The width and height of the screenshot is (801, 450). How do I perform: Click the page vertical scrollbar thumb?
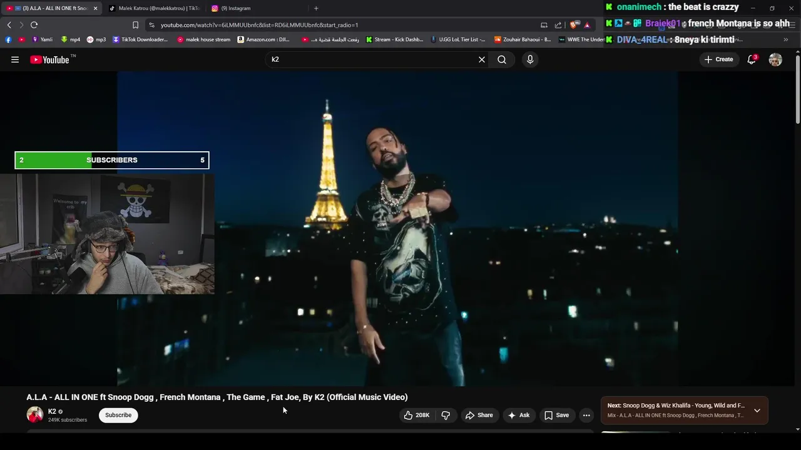[798, 89]
